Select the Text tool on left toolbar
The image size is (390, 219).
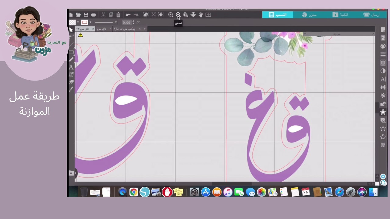click(x=71, y=67)
